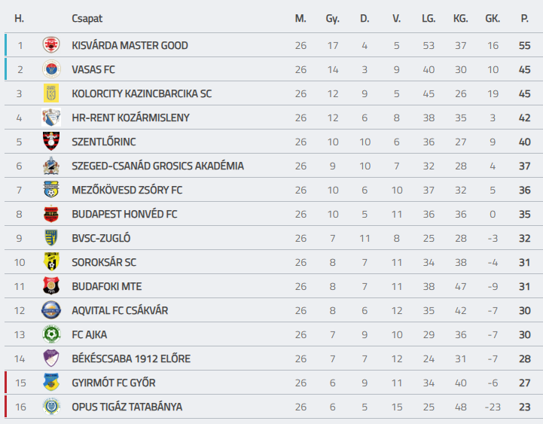Image resolution: width=543 pixels, height=424 pixels.
Task: Click the Szentlőrinc red-black striped crest
Action: click(51, 142)
